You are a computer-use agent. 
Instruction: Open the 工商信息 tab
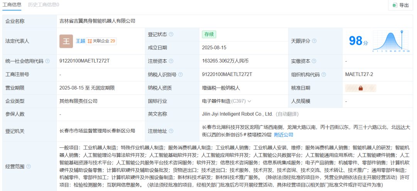pos(12,5)
